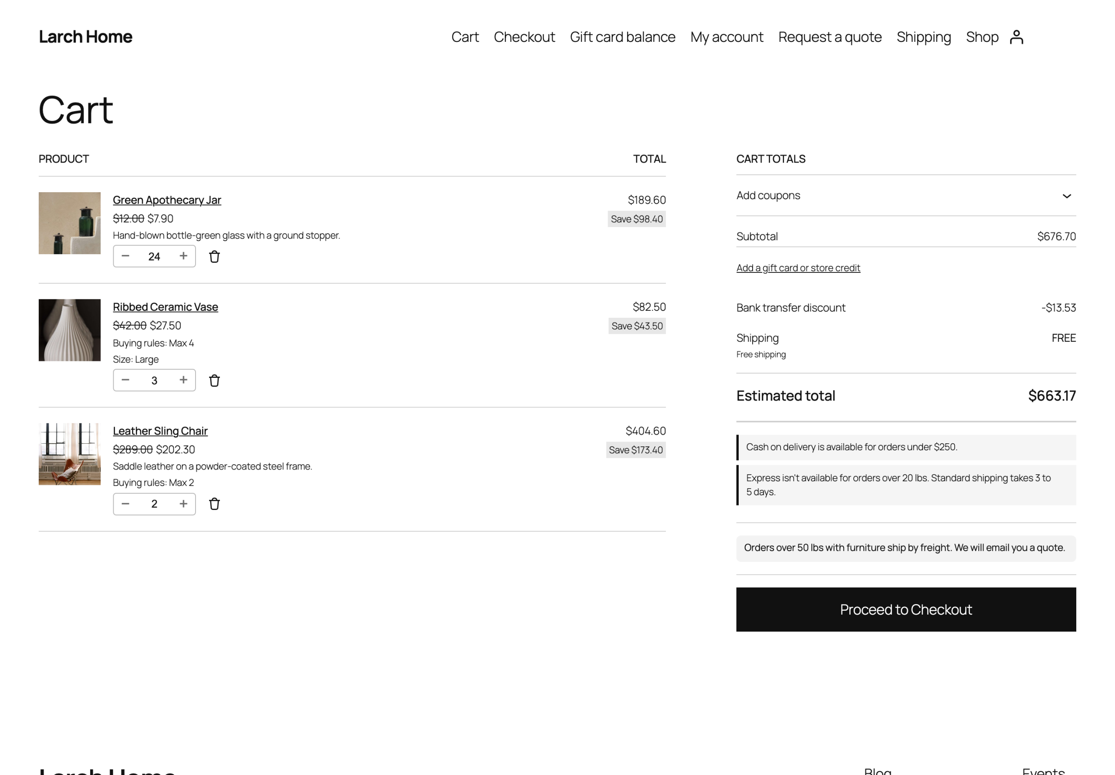This screenshot has width=1115, height=775.
Task: Click the Leather Sling Chair quantity field showing 2
Action: (x=154, y=504)
